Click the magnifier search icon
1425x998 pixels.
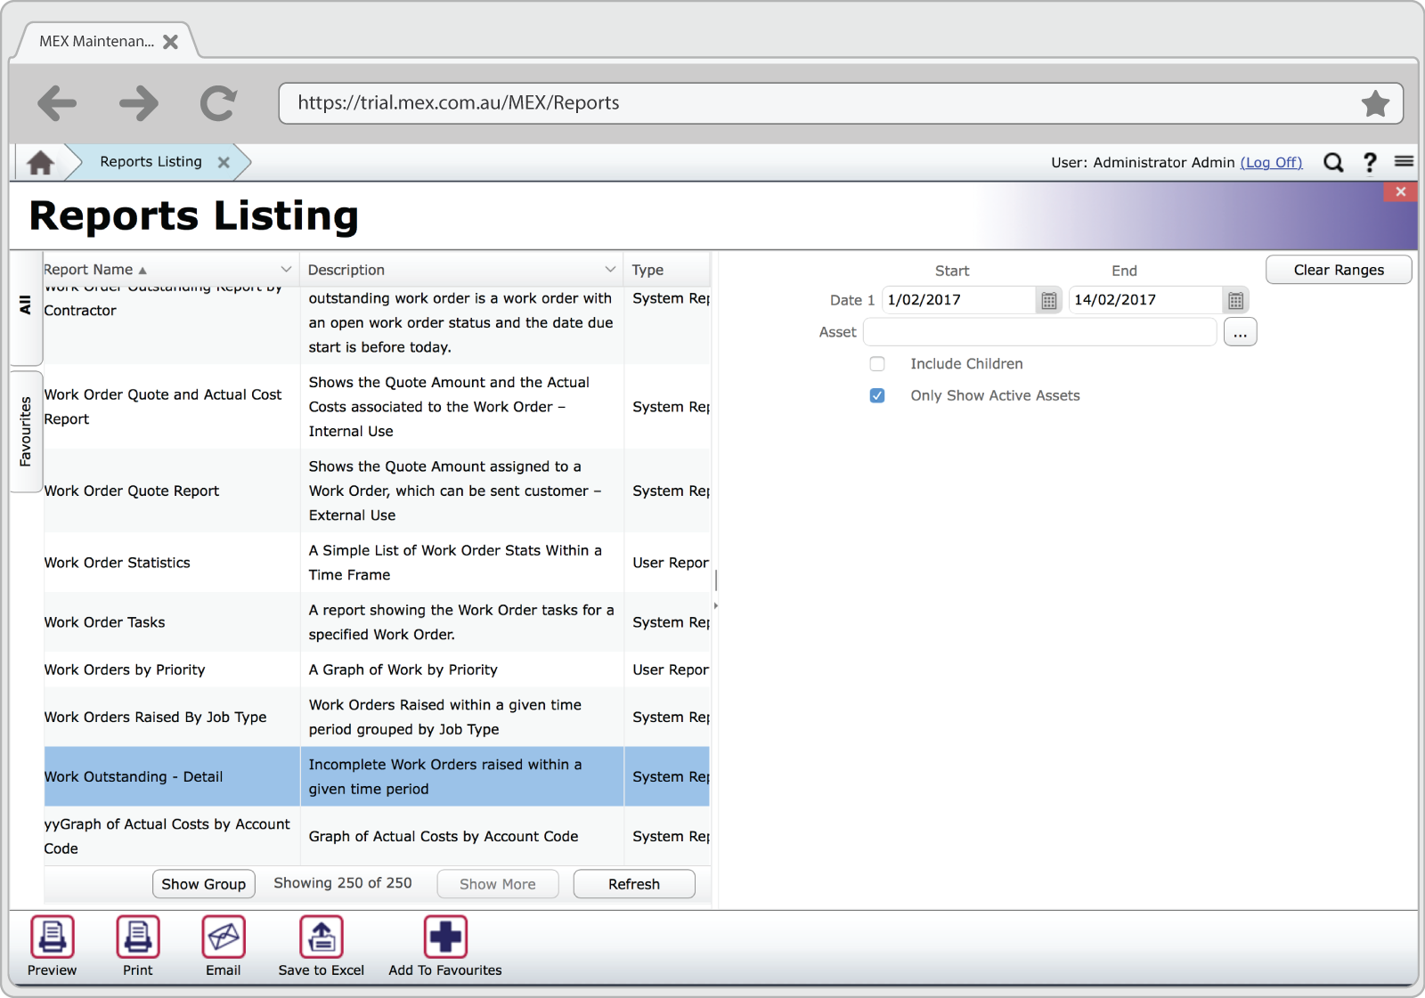click(x=1333, y=162)
